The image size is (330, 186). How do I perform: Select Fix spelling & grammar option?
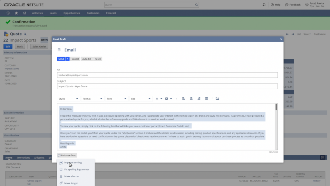pyautogui.click(x=76, y=169)
